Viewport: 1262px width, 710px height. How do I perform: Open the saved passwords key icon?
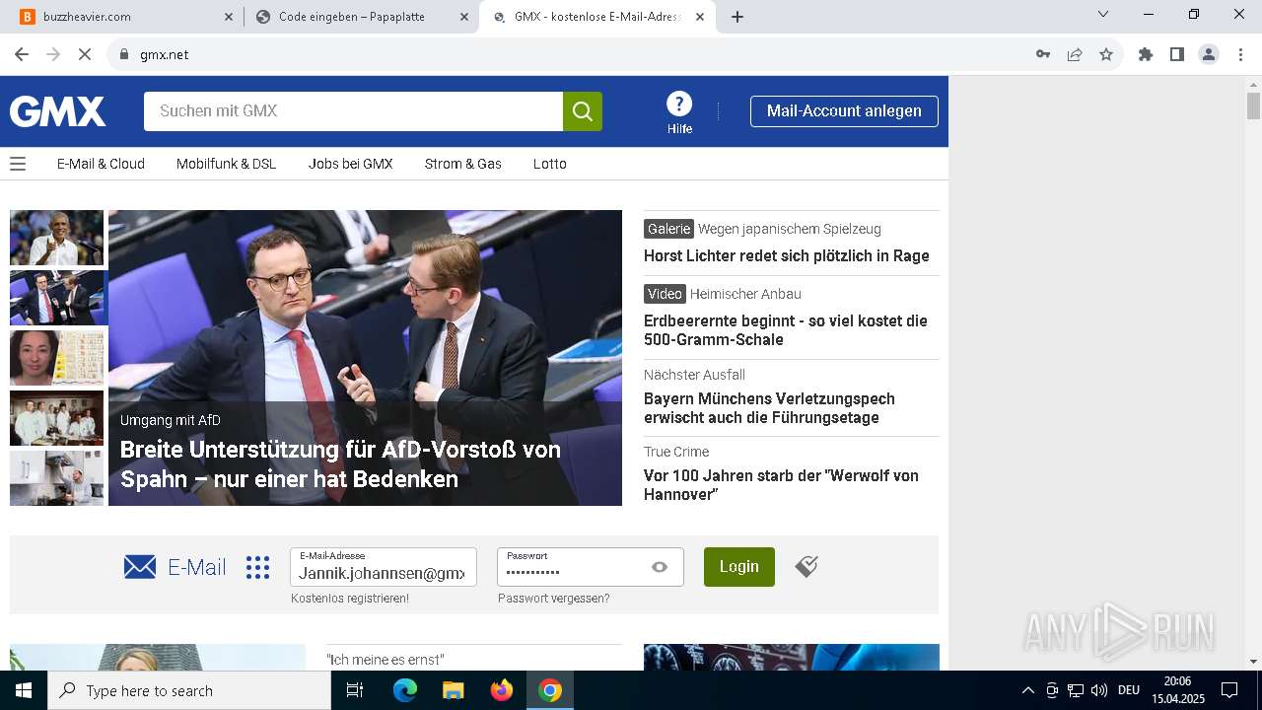(x=1043, y=54)
